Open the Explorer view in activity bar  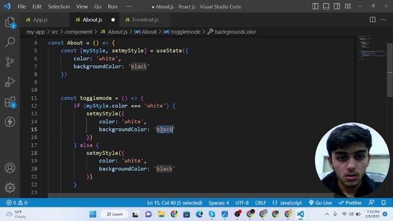coord(10,23)
